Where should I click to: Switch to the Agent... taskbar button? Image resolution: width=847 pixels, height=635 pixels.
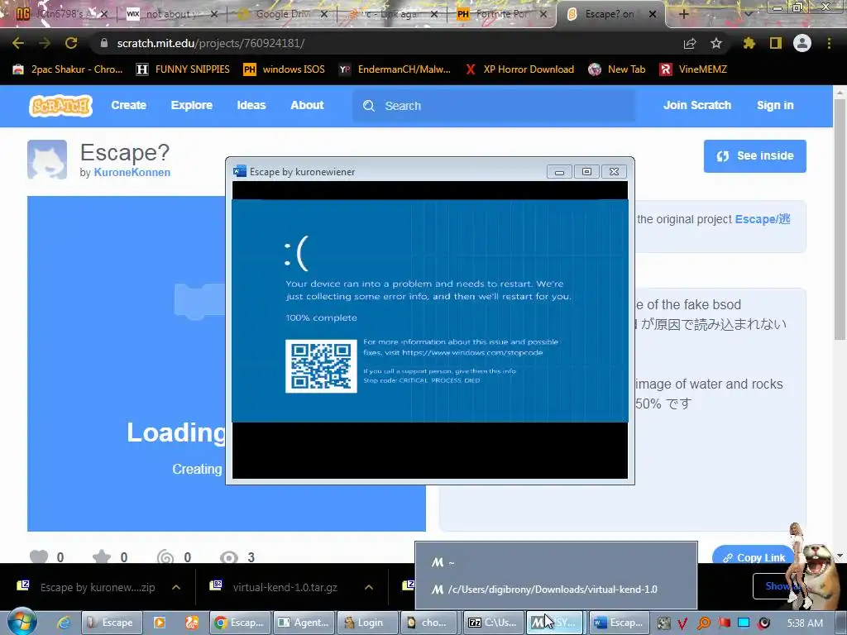tap(303, 623)
